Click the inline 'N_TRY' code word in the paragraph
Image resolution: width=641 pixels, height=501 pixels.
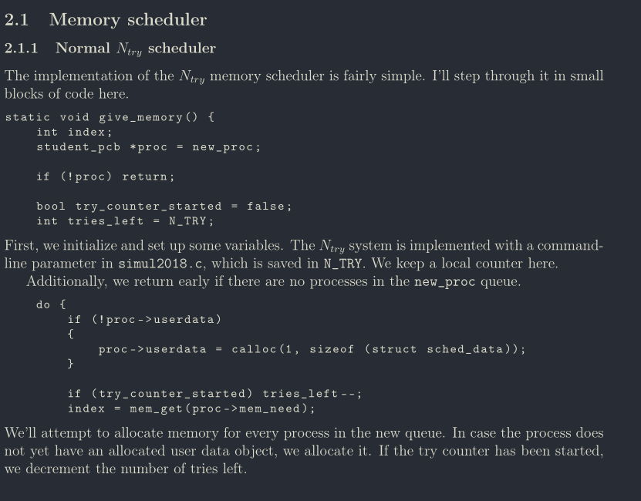(x=342, y=264)
